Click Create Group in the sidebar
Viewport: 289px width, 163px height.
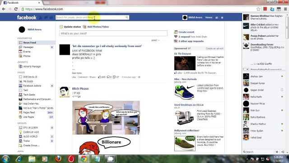31,145
